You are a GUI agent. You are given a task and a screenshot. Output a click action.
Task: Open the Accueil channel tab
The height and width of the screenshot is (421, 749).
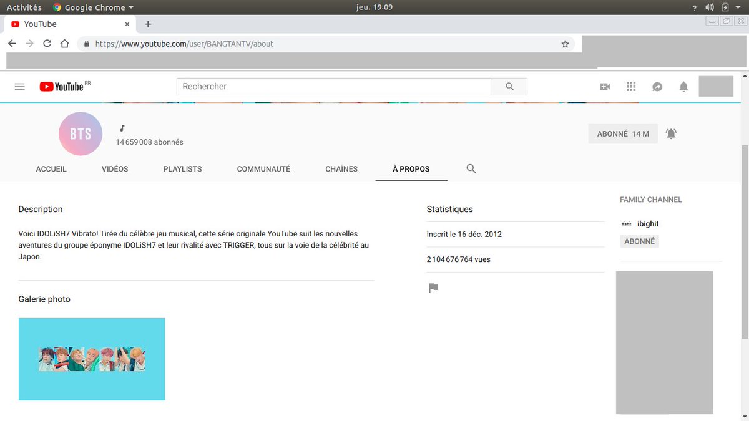click(51, 169)
